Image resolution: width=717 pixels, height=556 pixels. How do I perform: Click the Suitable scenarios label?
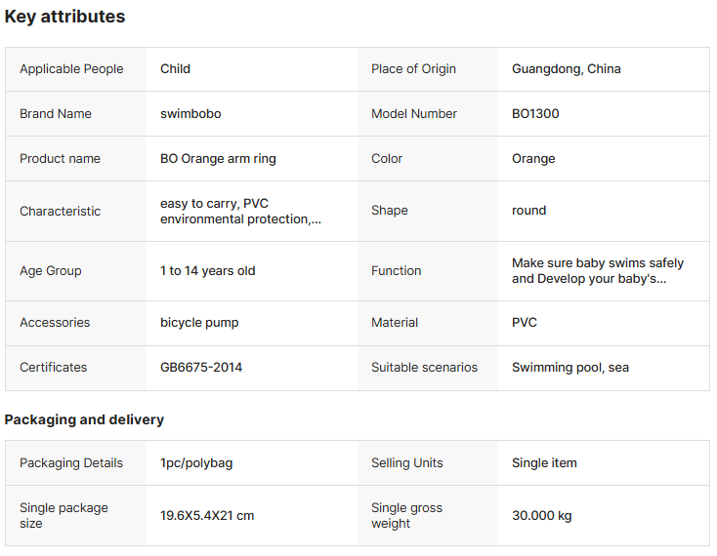424,367
